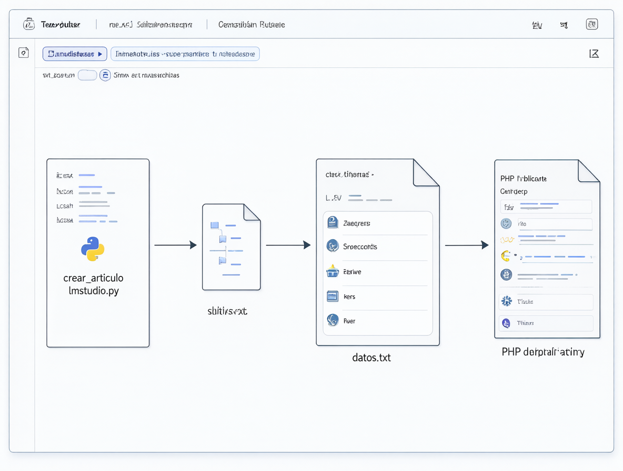Click the Smw ert rovasarchias text
The image size is (623, 471).
coord(146,75)
